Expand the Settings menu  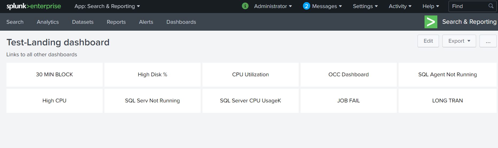click(x=365, y=6)
